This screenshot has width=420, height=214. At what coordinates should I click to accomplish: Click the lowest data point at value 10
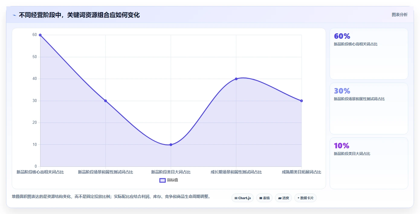coord(171,145)
